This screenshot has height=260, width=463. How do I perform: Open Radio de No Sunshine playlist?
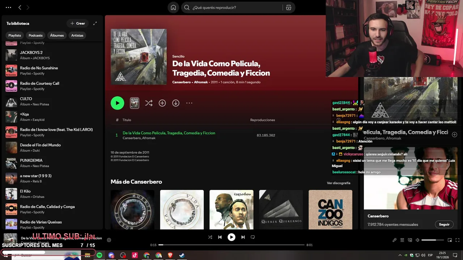52,70
